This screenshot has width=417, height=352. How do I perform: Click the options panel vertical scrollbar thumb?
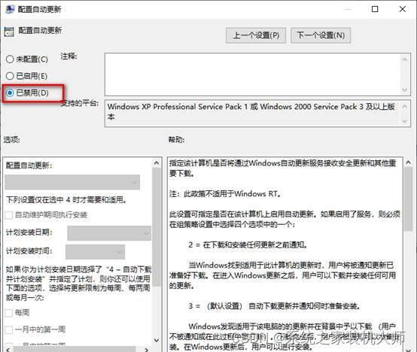pyautogui.click(x=157, y=227)
